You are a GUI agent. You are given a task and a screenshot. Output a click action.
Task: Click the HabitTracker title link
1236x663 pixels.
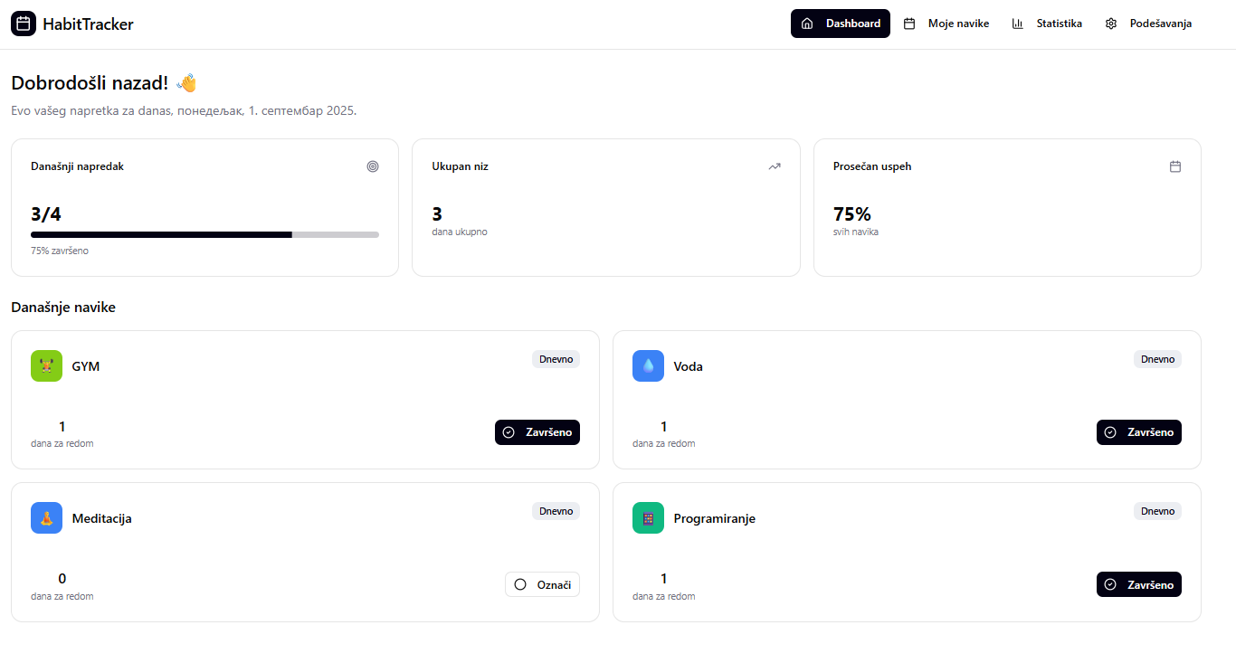click(x=88, y=24)
